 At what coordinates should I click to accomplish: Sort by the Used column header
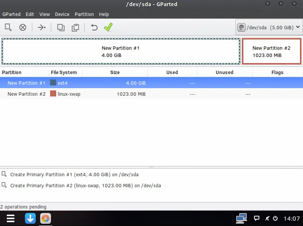(172, 73)
